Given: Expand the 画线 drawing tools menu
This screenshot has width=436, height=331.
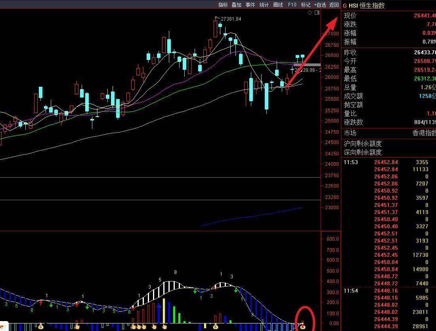Looking at the screenshot, I should [x=278, y=5].
